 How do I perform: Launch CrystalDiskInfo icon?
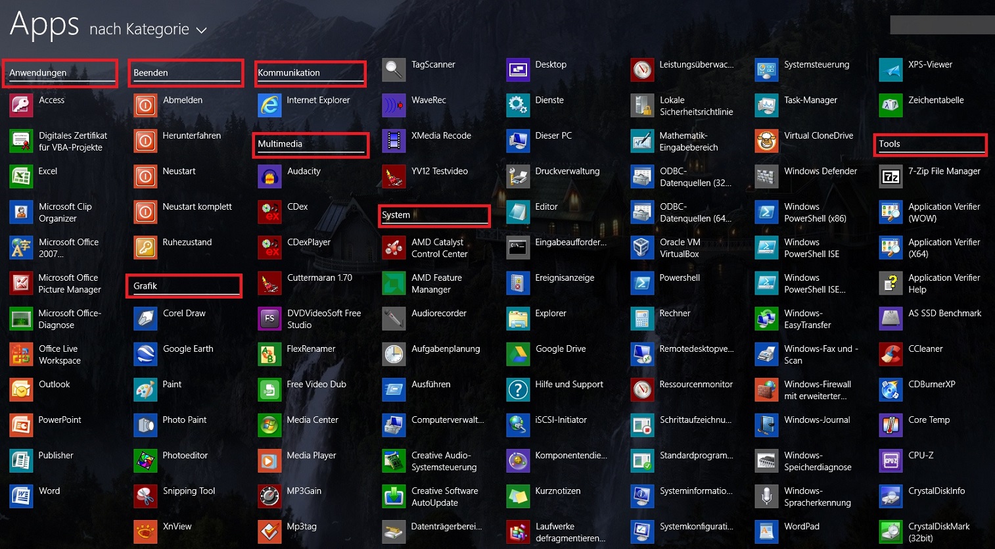pos(891,496)
